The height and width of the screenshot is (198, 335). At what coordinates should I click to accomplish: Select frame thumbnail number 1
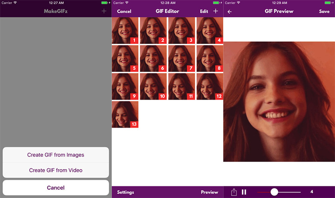pos(125,31)
